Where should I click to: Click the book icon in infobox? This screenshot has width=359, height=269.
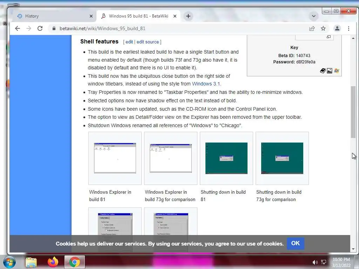(x=323, y=71)
